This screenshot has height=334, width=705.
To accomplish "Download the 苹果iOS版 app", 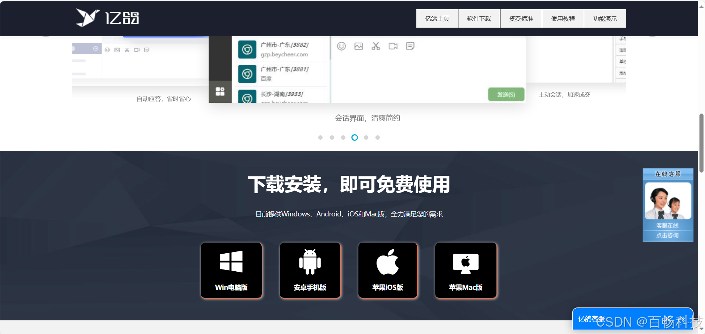I will pos(388,270).
